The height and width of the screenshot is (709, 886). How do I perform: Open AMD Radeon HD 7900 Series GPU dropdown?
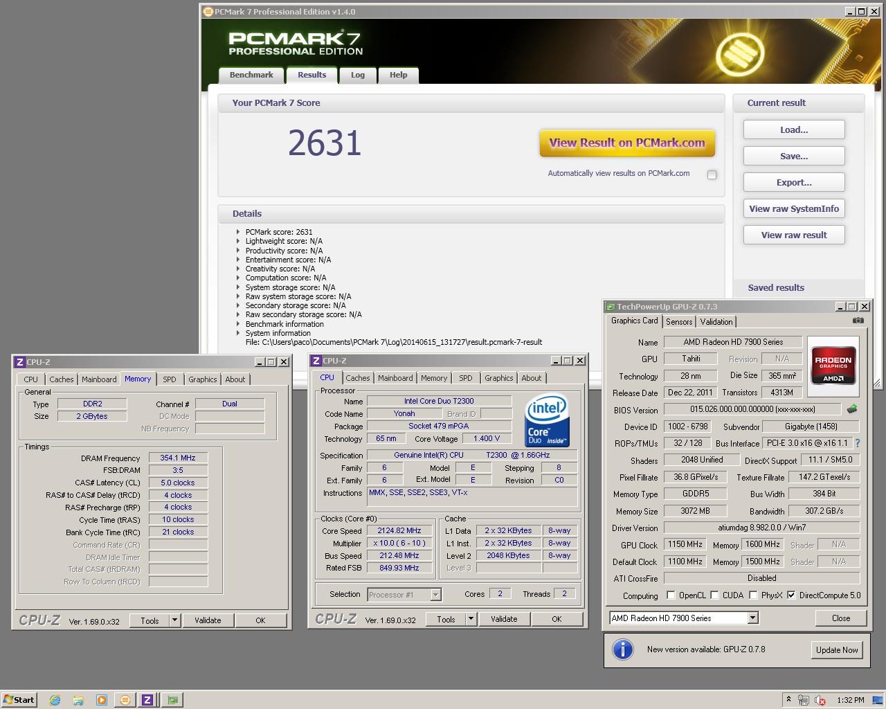(753, 618)
